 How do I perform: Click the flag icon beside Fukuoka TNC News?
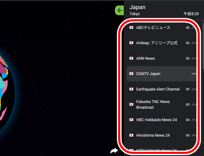131,105
